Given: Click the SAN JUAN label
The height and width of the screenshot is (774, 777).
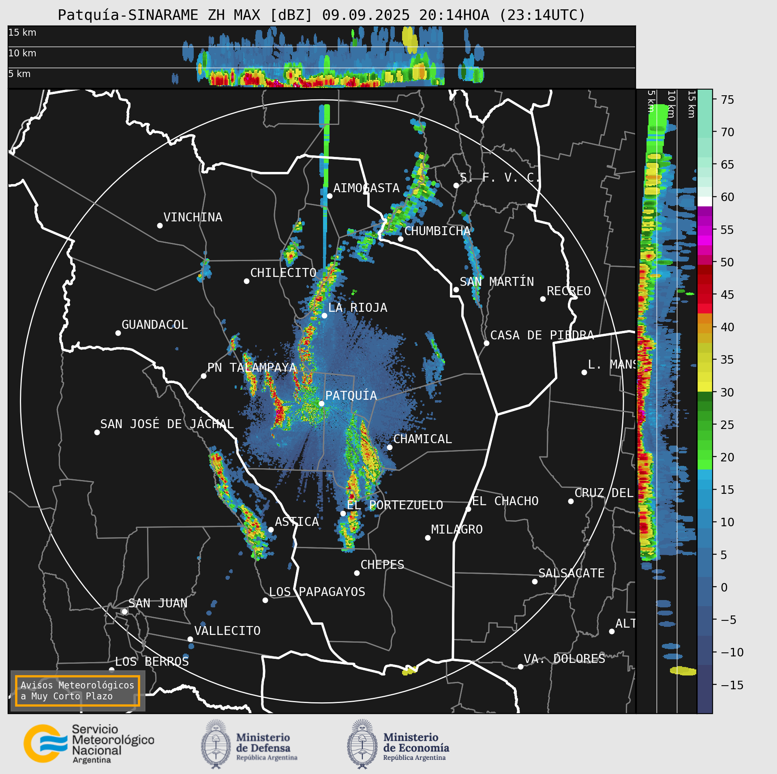Looking at the screenshot, I should [158, 603].
